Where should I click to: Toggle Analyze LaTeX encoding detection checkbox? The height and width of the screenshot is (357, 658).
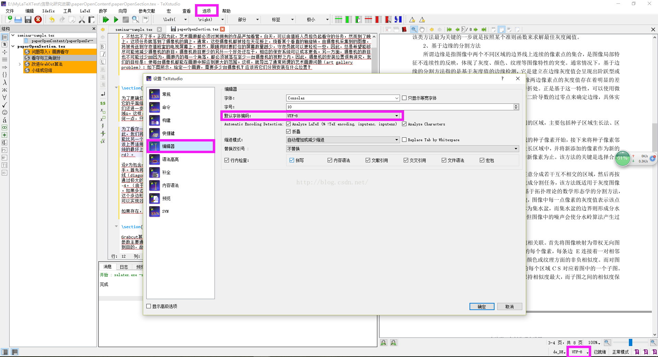[x=289, y=124]
